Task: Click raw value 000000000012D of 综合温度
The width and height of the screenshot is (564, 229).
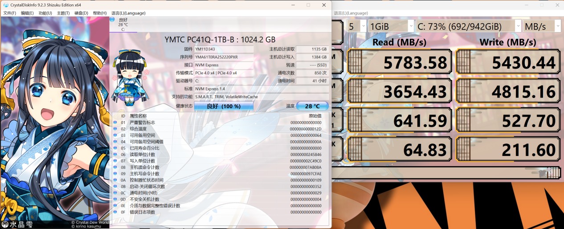Action: (x=306, y=129)
